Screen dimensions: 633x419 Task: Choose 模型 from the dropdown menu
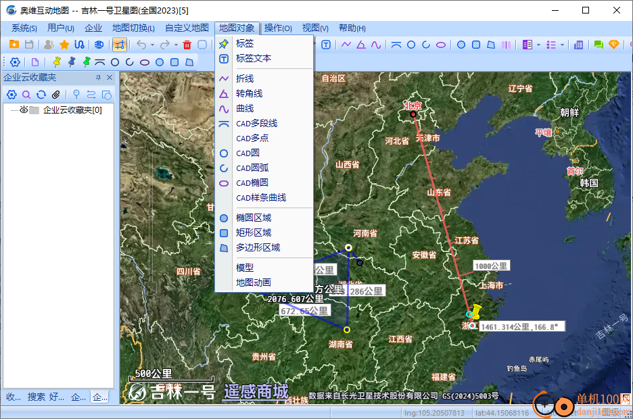coord(264,268)
